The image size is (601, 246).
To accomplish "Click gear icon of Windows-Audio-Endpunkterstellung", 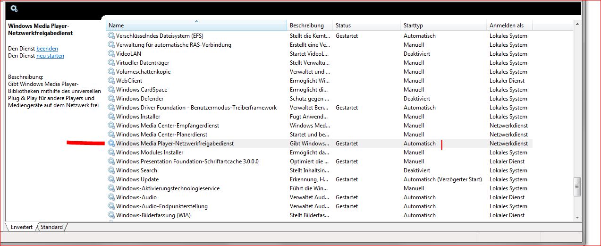I will (111, 206).
